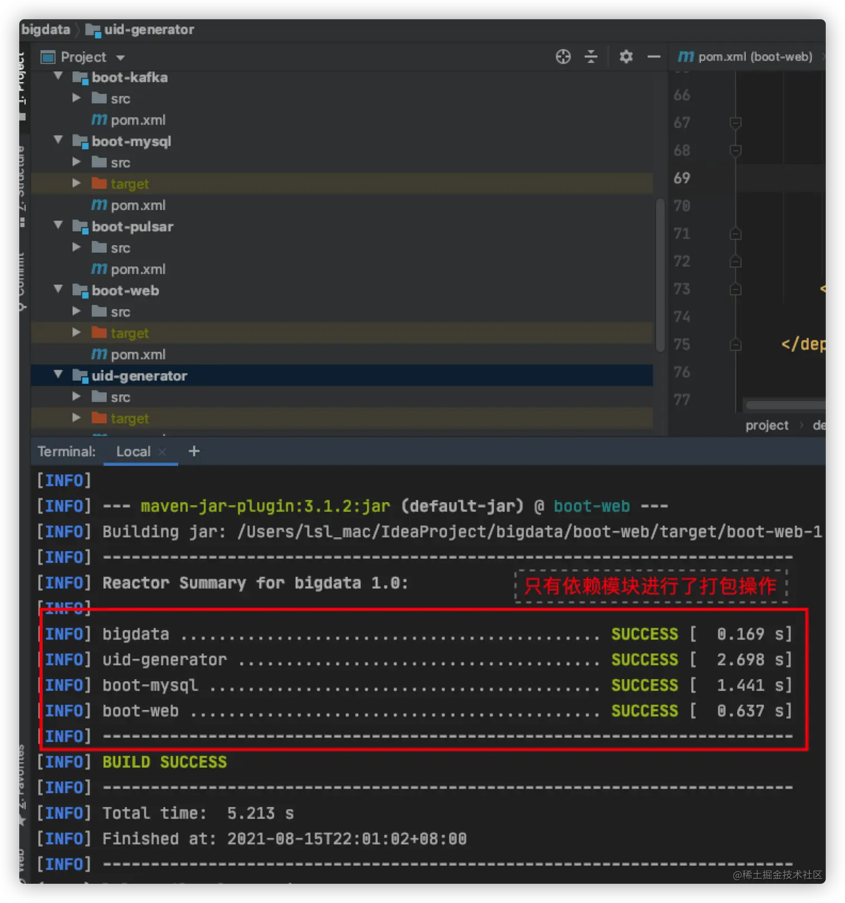This screenshot has height=903, width=845.
Task: Click the uid-generator module folder icon
Action: click(x=80, y=376)
